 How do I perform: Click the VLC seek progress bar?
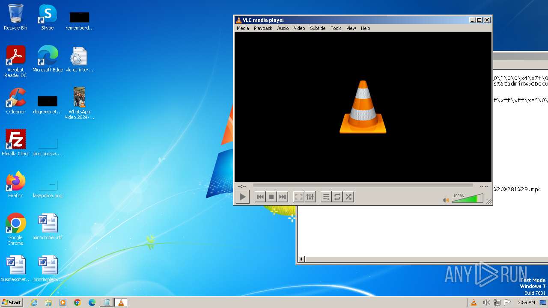(x=363, y=186)
